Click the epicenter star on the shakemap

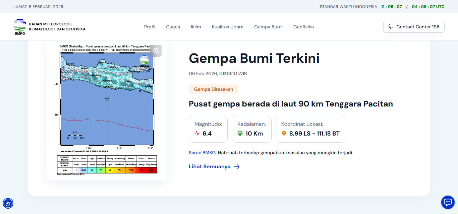[x=107, y=99]
